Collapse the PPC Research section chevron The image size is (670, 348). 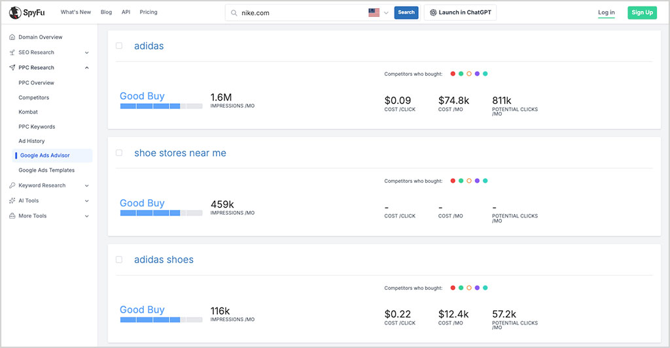click(87, 68)
